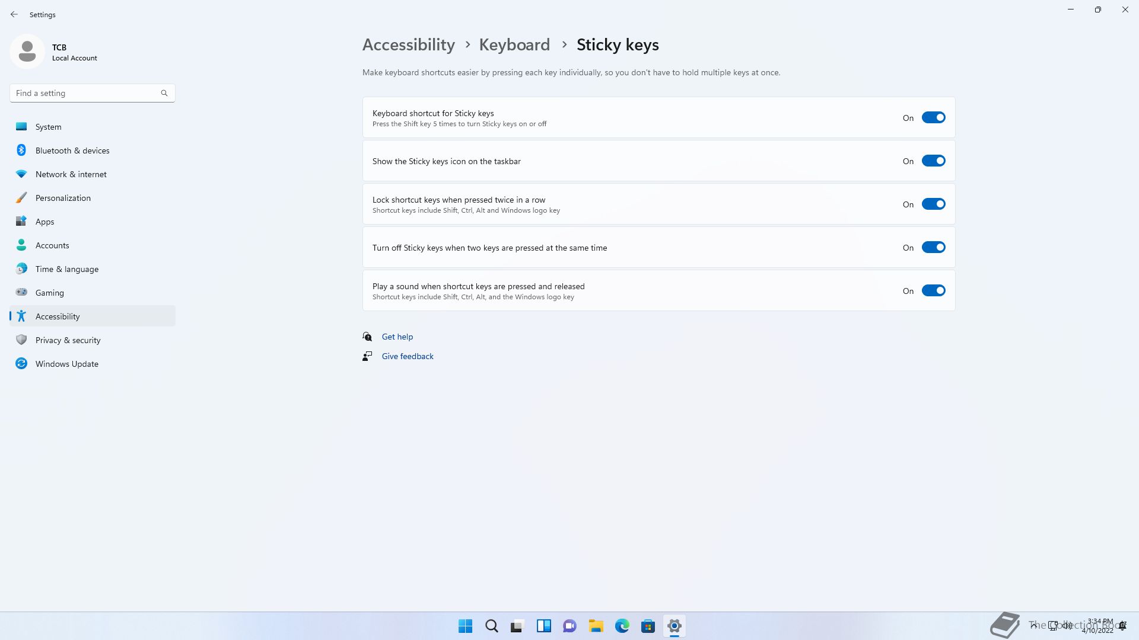1139x640 pixels.
Task: Open Personalization settings
Action: click(93, 197)
